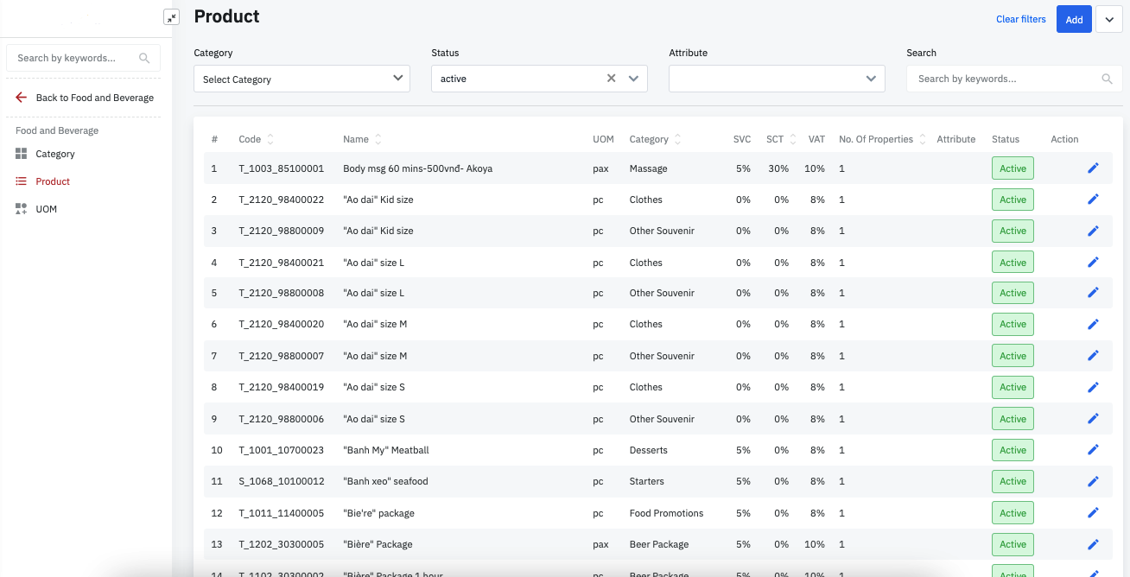
Task: Edit the "Banh xeo" seafood row
Action: [x=1093, y=481]
